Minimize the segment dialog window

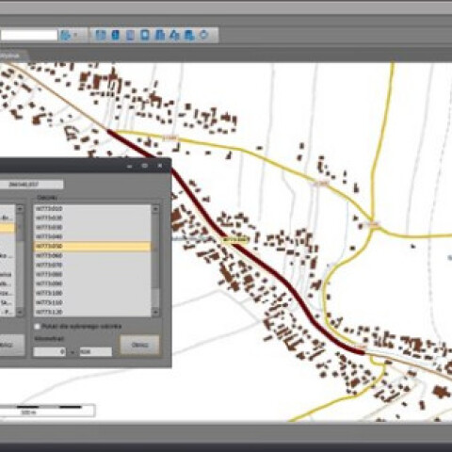click(x=130, y=166)
